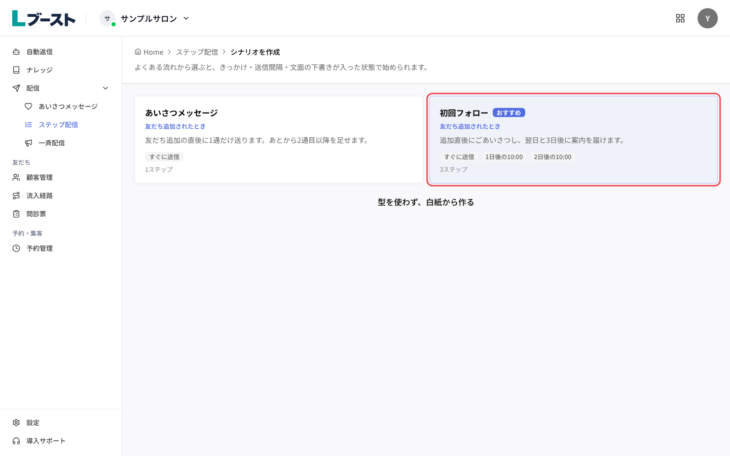Viewport: 730px width, 456px height.
Task: Click the 1ステップ label
Action: click(x=159, y=169)
